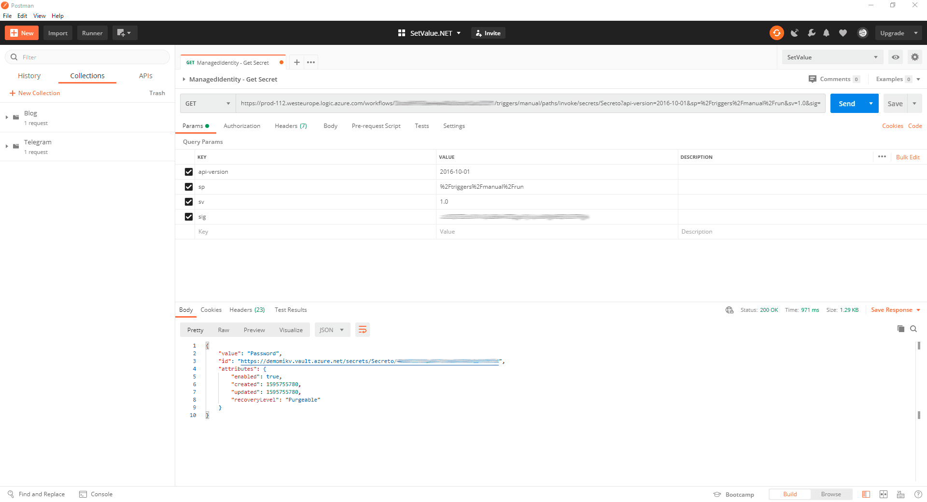Viewport: 927px width, 502px height.
Task: Uncheck the api-version parameter
Action: point(189,172)
